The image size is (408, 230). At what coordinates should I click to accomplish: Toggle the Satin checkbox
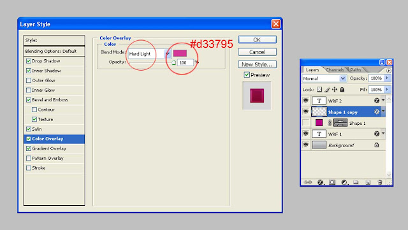coord(29,129)
